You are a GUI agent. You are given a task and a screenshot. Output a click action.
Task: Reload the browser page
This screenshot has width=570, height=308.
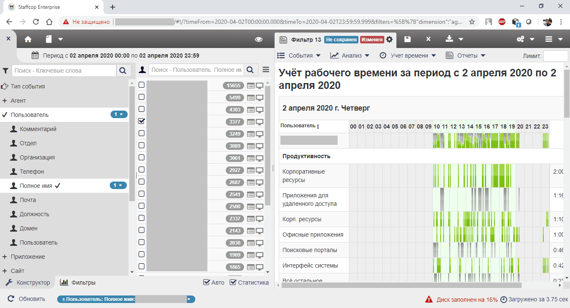pyautogui.click(x=36, y=22)
